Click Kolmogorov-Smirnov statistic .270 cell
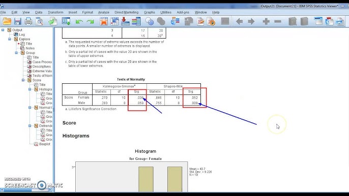 coord(104,97)
